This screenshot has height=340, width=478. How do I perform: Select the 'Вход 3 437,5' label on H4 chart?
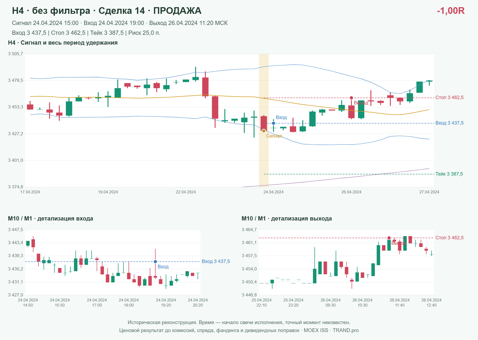click(x=450, y=123)
